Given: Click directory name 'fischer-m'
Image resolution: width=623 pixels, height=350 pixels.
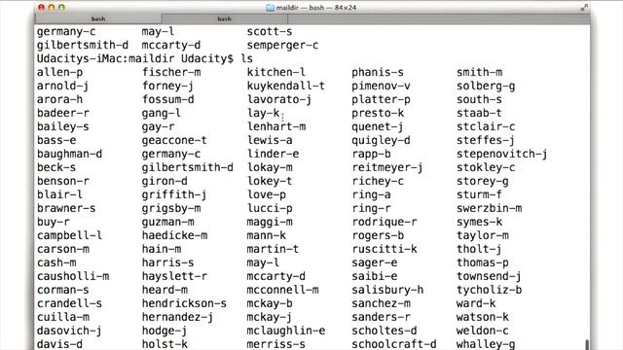Looking at the screenshot, I should [x=171, y=72].
